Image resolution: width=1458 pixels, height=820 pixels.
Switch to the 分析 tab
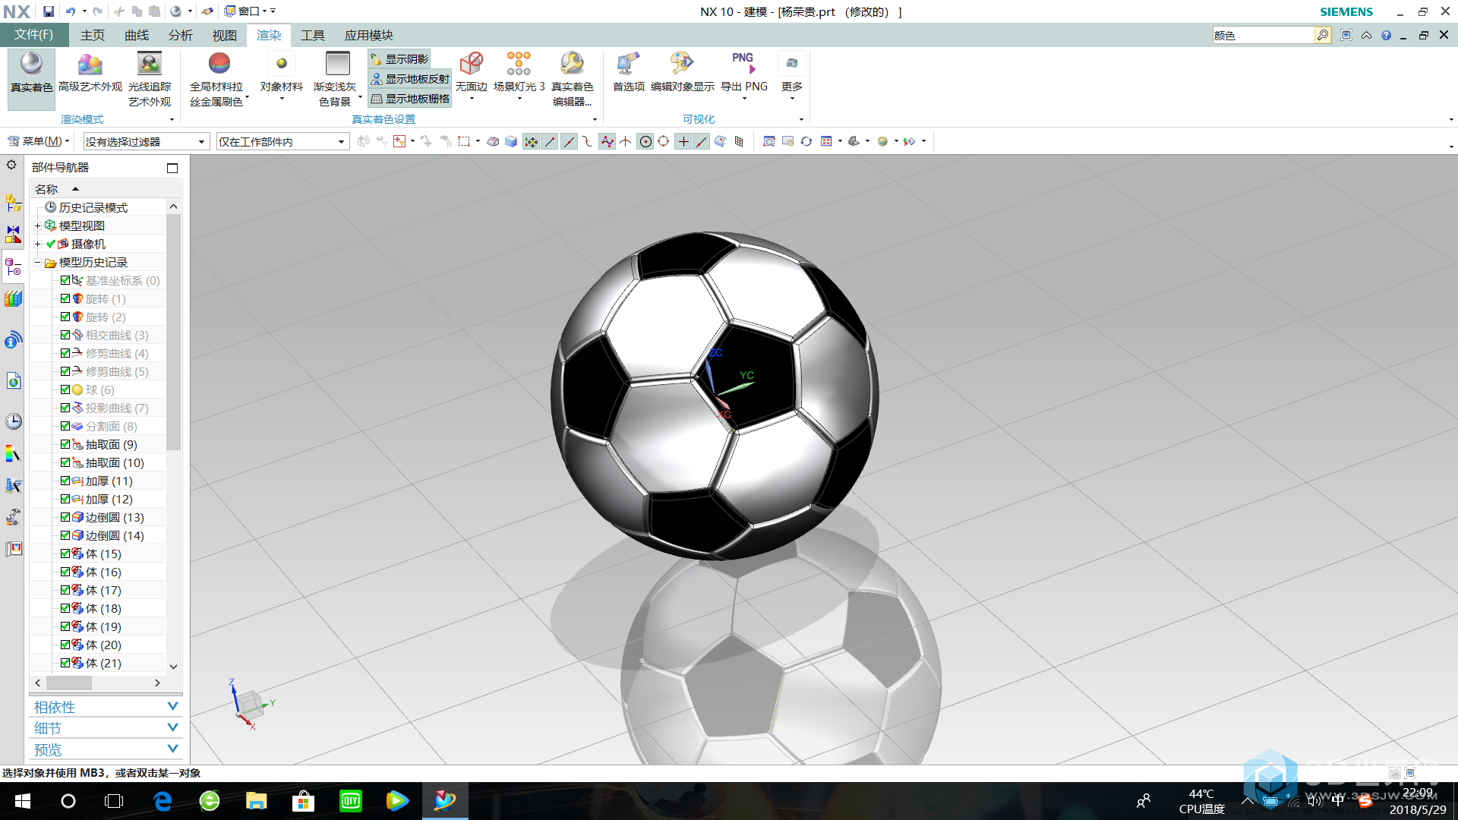click(181, 35)
